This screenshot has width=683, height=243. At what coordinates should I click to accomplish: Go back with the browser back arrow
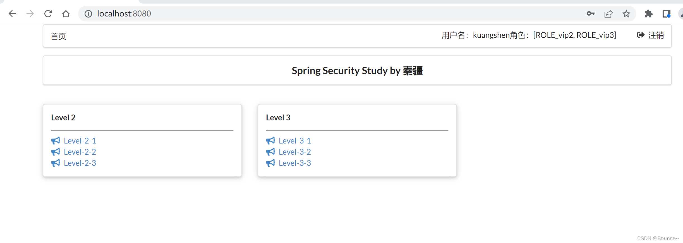click(x=12, y=14)
